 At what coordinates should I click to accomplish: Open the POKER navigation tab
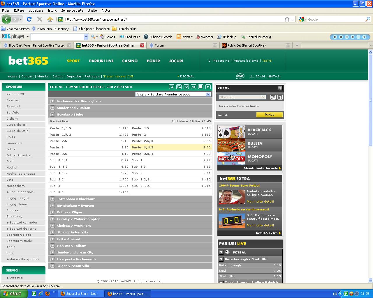click(x=153, y=61)
